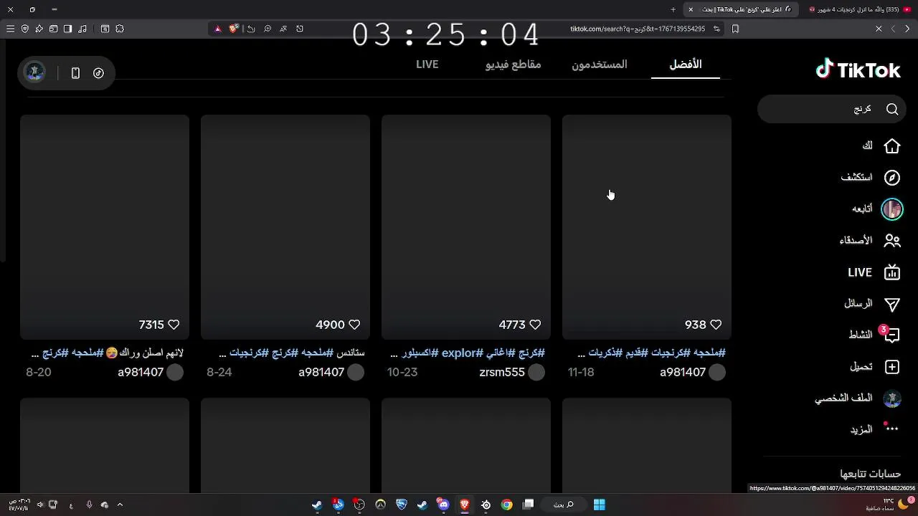Open the extensions puzzle-piece icon
Image resolution: width=918 pixels, height=516 pixels.
tap(120, 29)
